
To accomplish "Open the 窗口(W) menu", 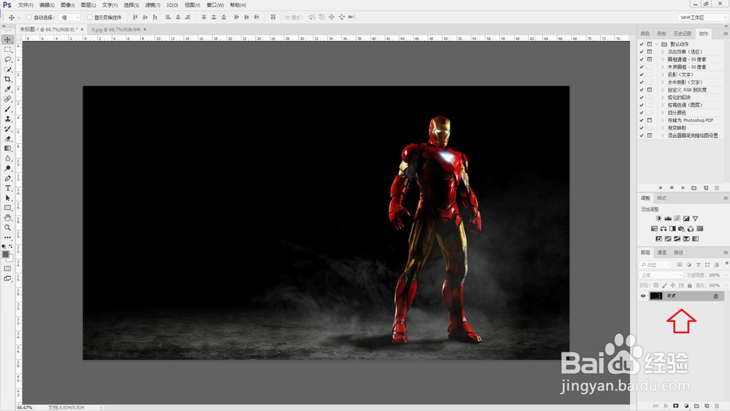I will (215, 5).
